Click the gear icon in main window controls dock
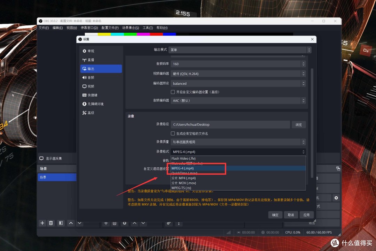 click(x=336, y=198)
